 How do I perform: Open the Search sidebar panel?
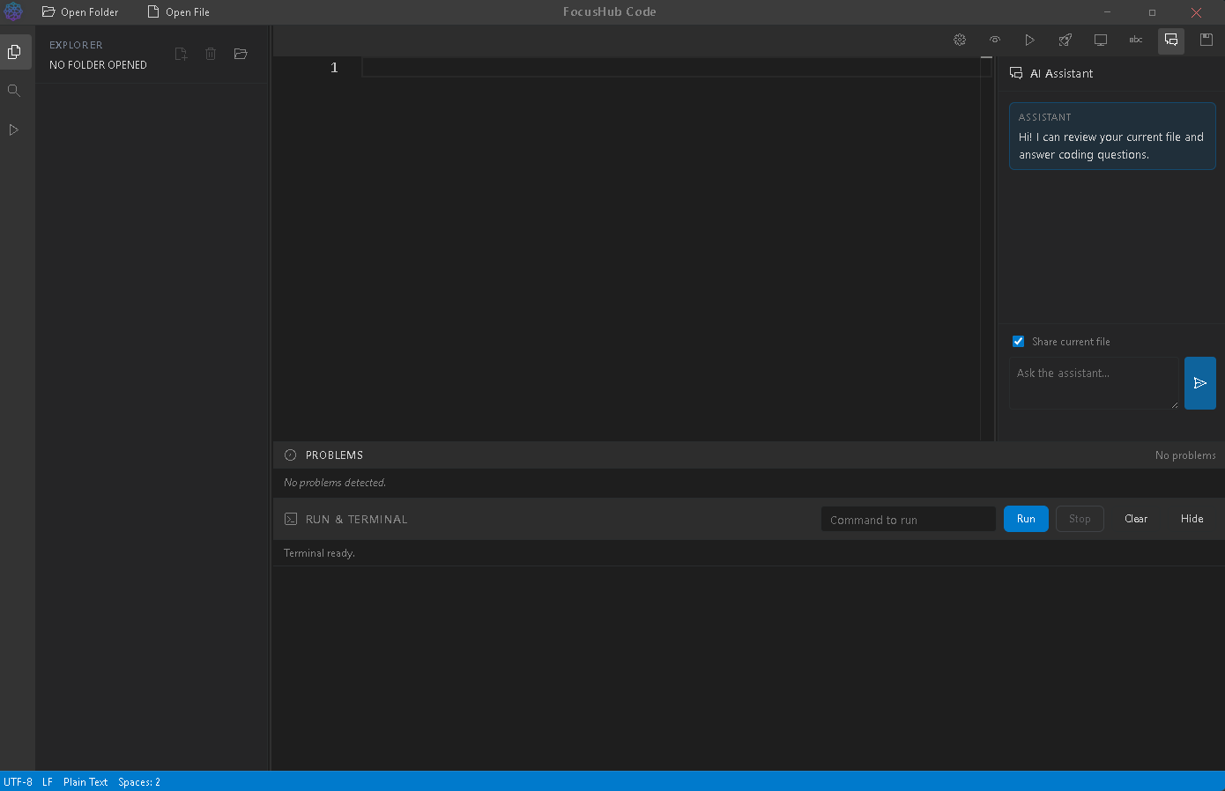[14, 90]
